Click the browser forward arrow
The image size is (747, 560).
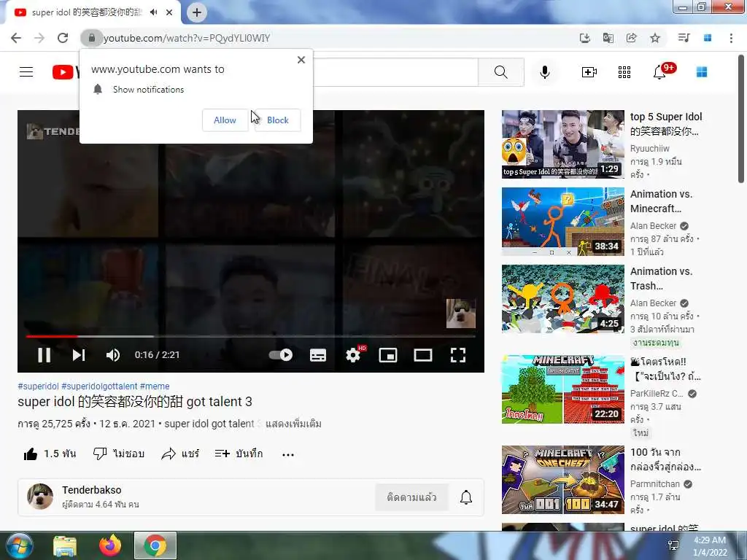pyautogui.click(x=39, y=38)
